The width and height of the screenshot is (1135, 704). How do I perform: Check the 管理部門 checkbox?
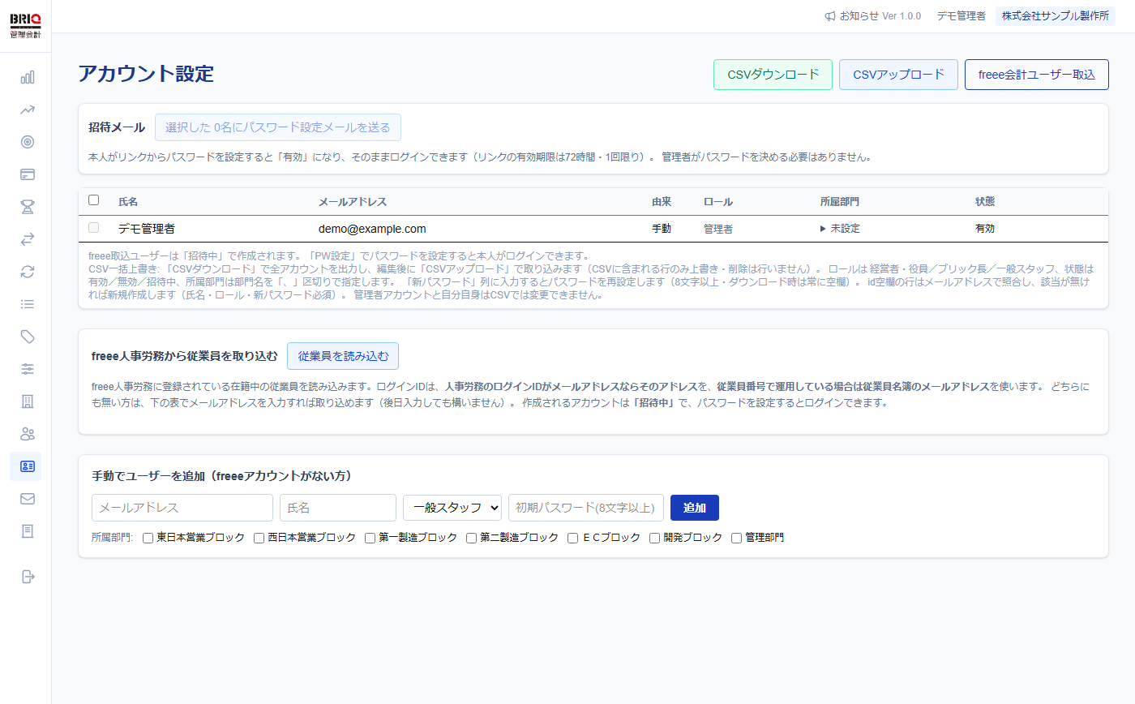point(737,538)
